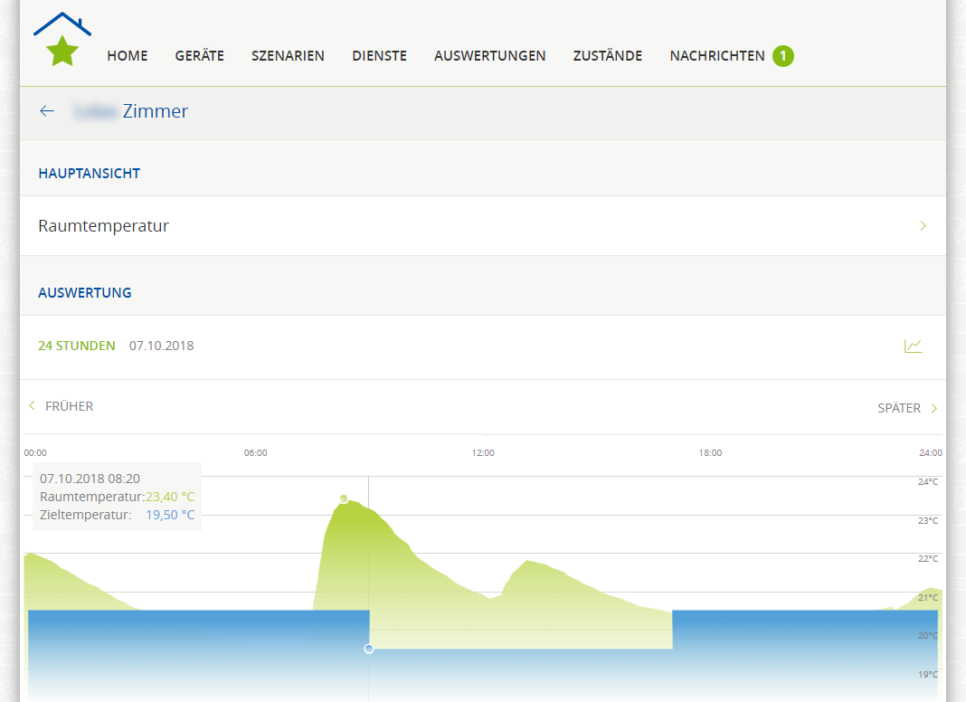
Task: Navigate to the Dienste page
Action: pos(379,56)
